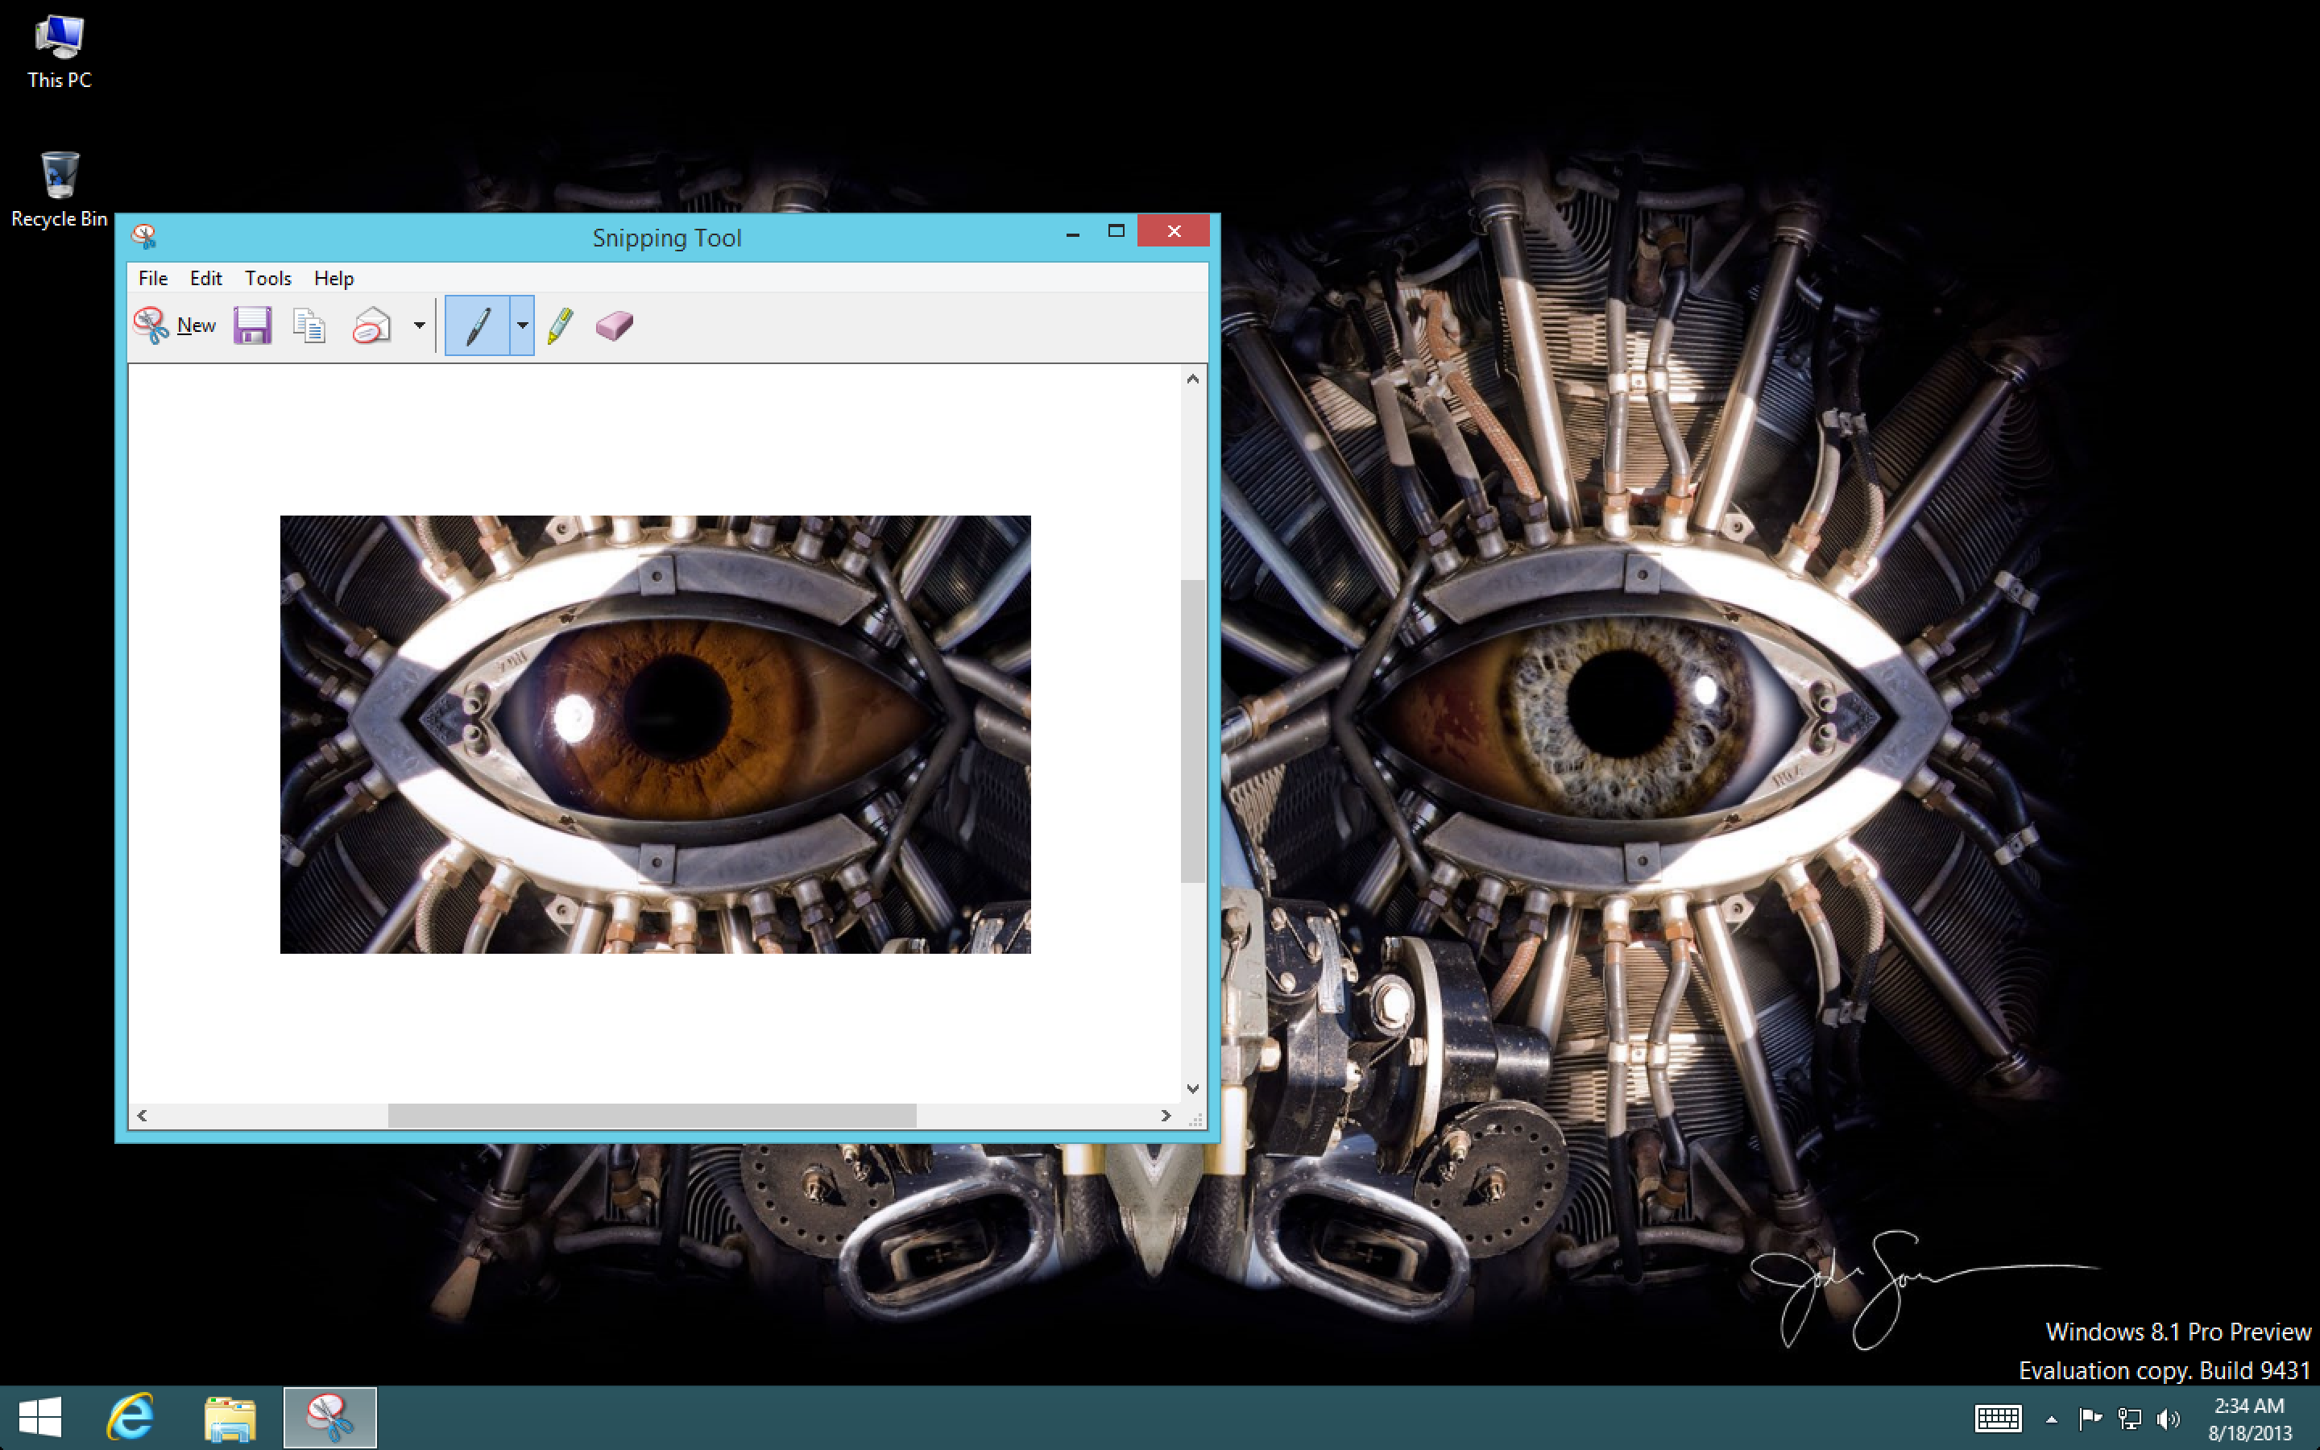Minimize the Snipping Tool window

coord(1073,232)
